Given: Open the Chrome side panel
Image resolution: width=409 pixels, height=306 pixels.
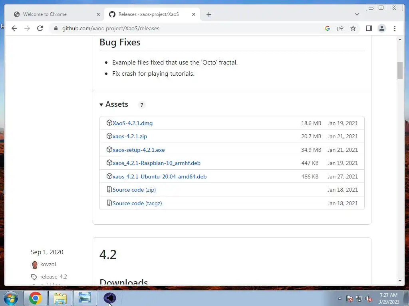Looking at the screenshot, I should (369, 28).
